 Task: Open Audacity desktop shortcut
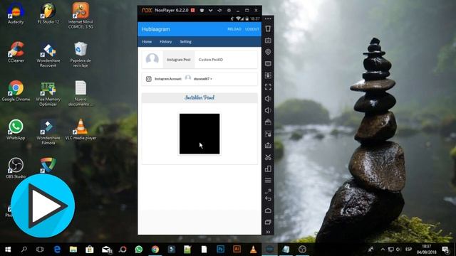[16, 14]
